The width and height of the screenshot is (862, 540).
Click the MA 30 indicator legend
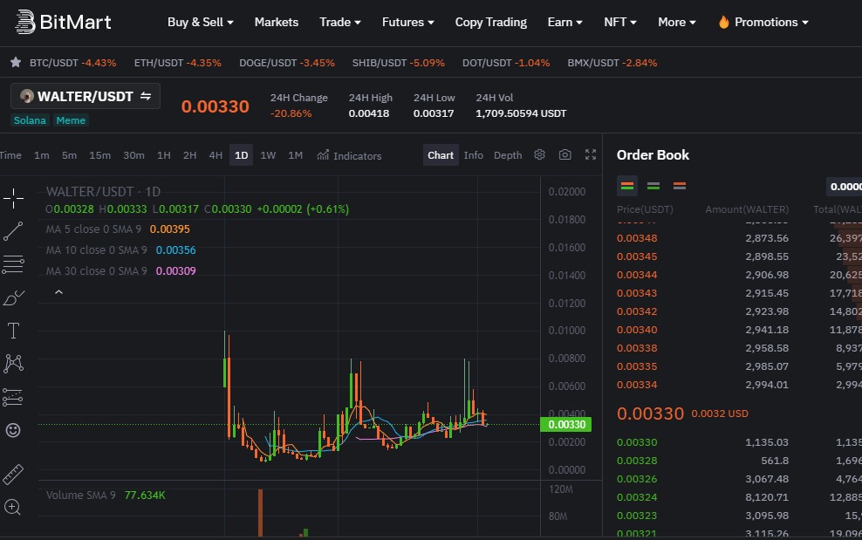[x=120, y=271]
